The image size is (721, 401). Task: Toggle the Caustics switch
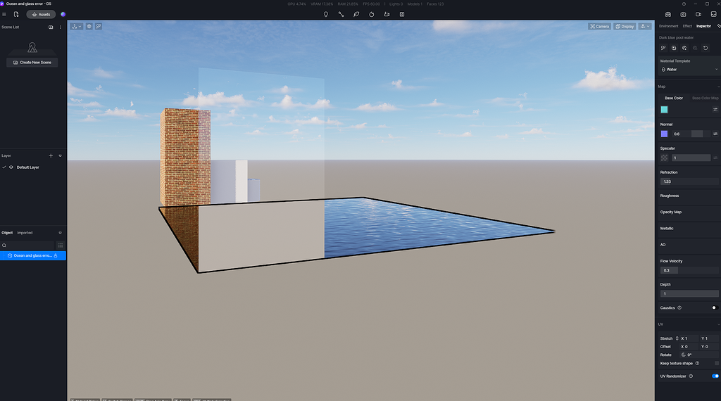click(715, 307)
